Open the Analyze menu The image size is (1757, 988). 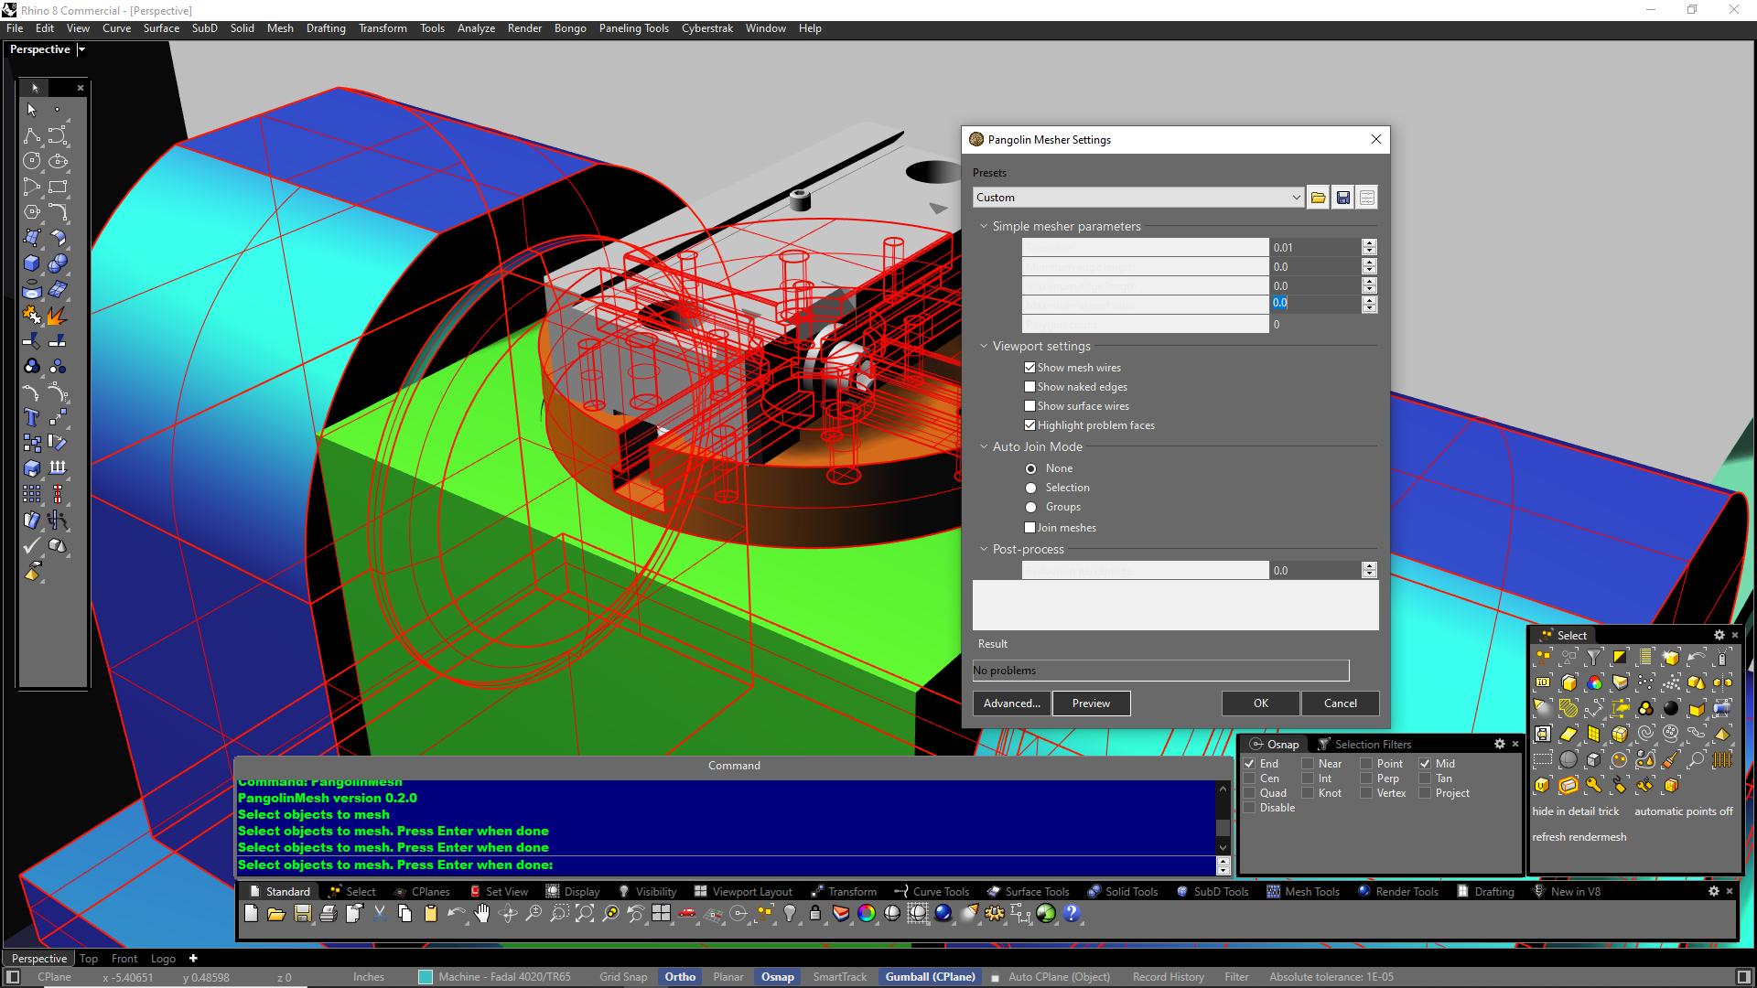click(475, 28)
